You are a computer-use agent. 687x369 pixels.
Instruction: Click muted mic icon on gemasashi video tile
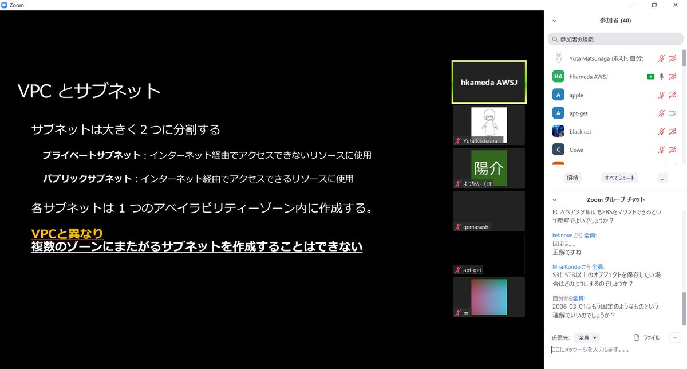[458, 227]
